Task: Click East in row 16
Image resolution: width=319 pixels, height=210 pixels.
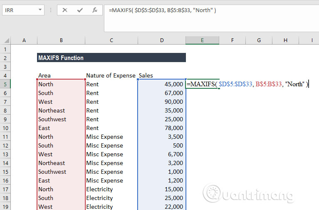Action: [44, 181]
